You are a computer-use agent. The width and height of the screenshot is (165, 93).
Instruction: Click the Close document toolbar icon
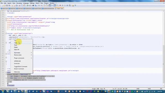pyautogui.click(x=12, y=5)
